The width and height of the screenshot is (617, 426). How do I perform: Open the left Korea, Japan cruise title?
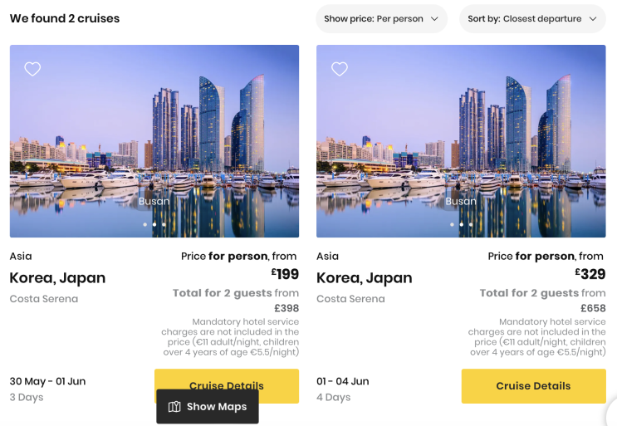(x=57, y=278)
